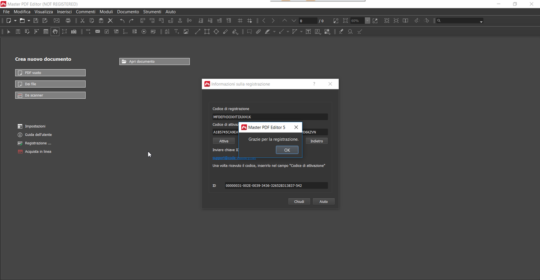Click the Da scanner button
Viewport: 540px width, 280px height.
click(50, 95)
